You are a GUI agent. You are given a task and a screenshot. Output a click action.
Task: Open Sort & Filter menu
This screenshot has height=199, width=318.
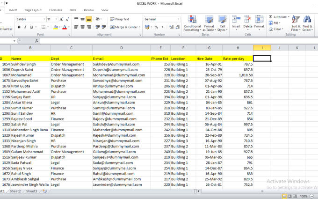[296, 23]
